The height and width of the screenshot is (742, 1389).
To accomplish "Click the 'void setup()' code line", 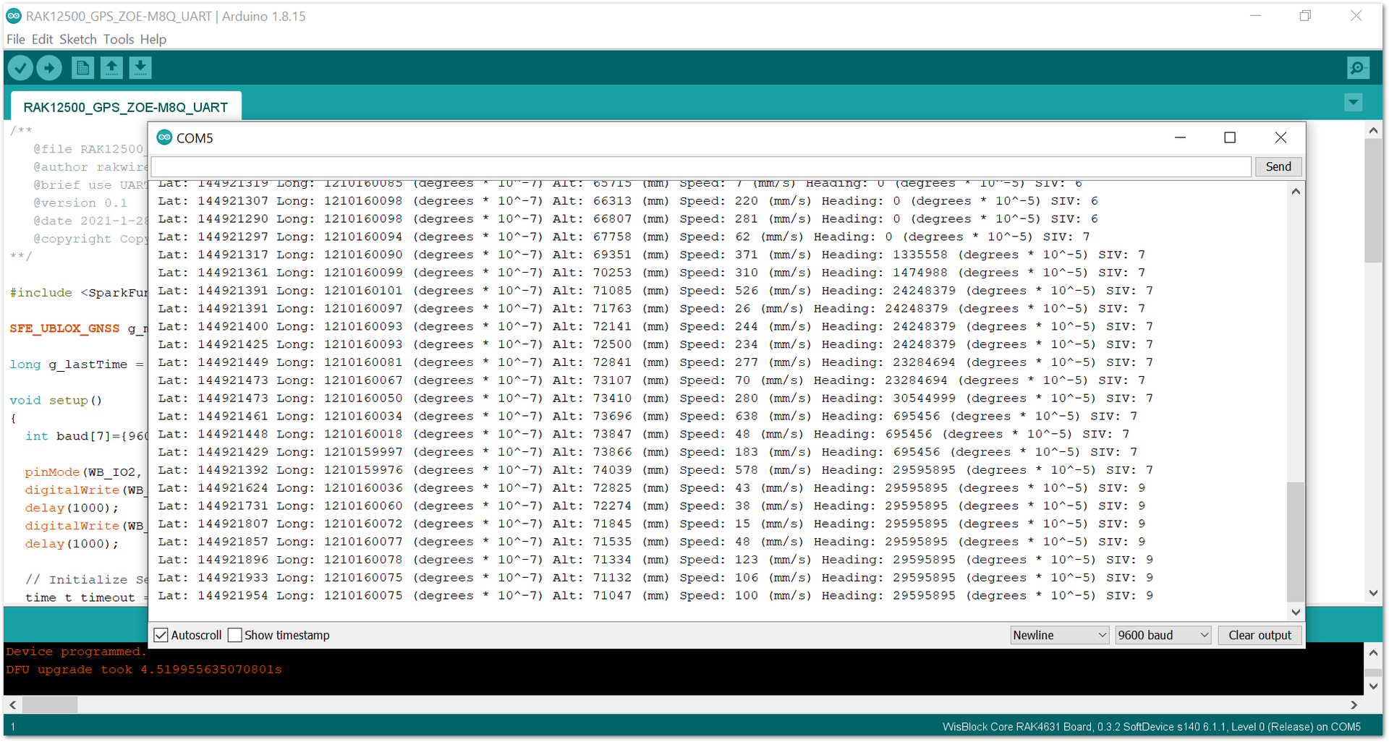I will 56,400.
